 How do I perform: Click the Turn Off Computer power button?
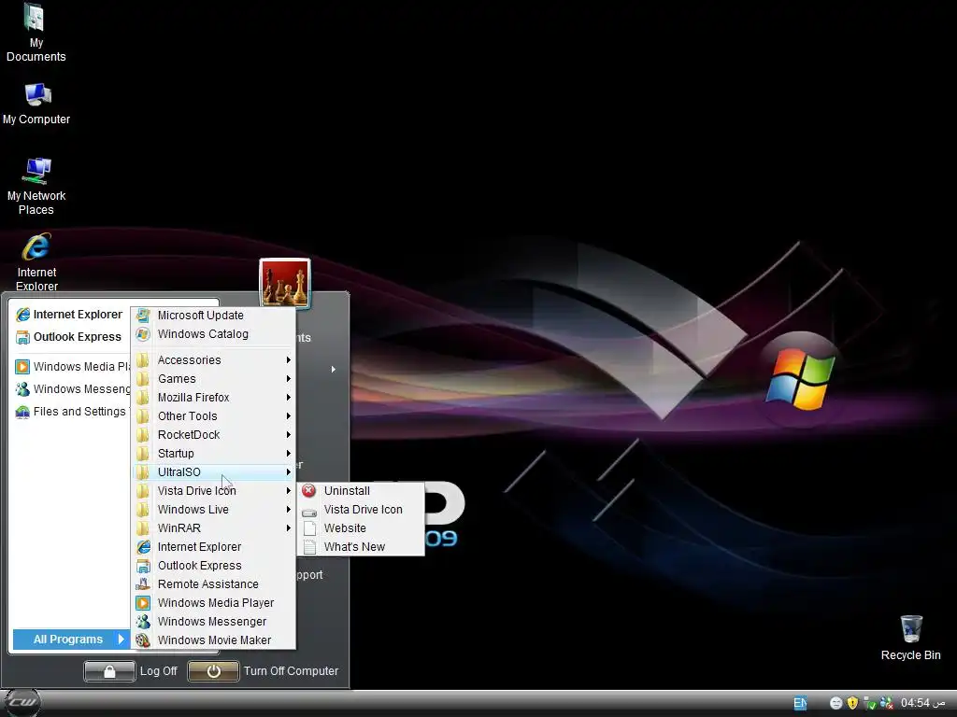coord(214,671)
